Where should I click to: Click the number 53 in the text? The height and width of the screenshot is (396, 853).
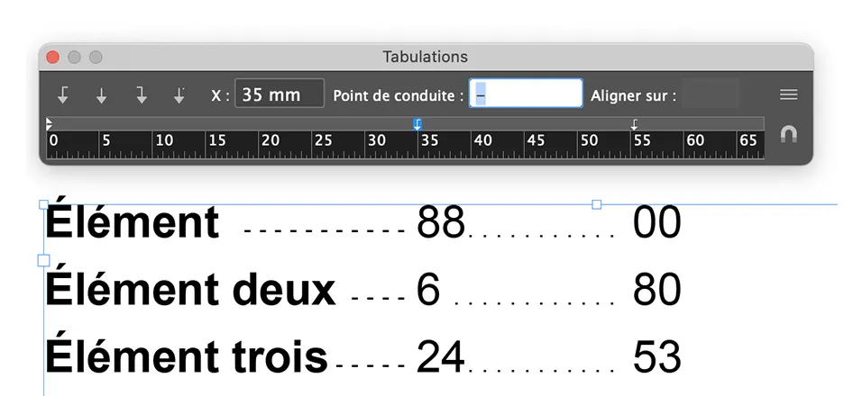pos(656,356)
